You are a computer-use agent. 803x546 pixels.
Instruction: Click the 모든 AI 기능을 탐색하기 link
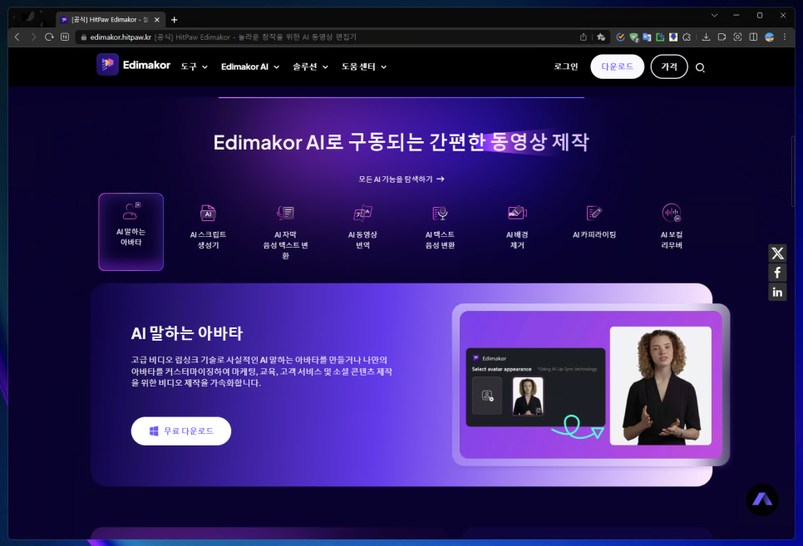401,179
